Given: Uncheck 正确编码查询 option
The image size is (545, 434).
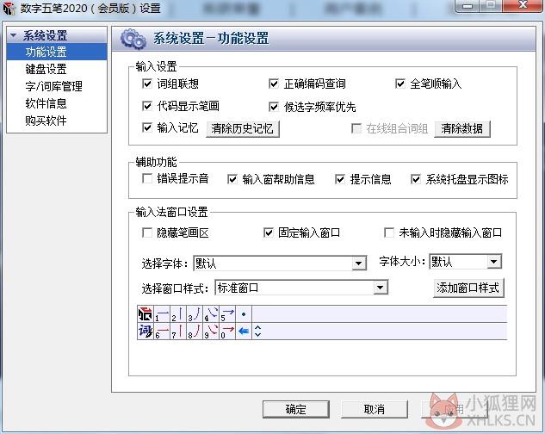Looking at the screenshot, I should [274, 84].
